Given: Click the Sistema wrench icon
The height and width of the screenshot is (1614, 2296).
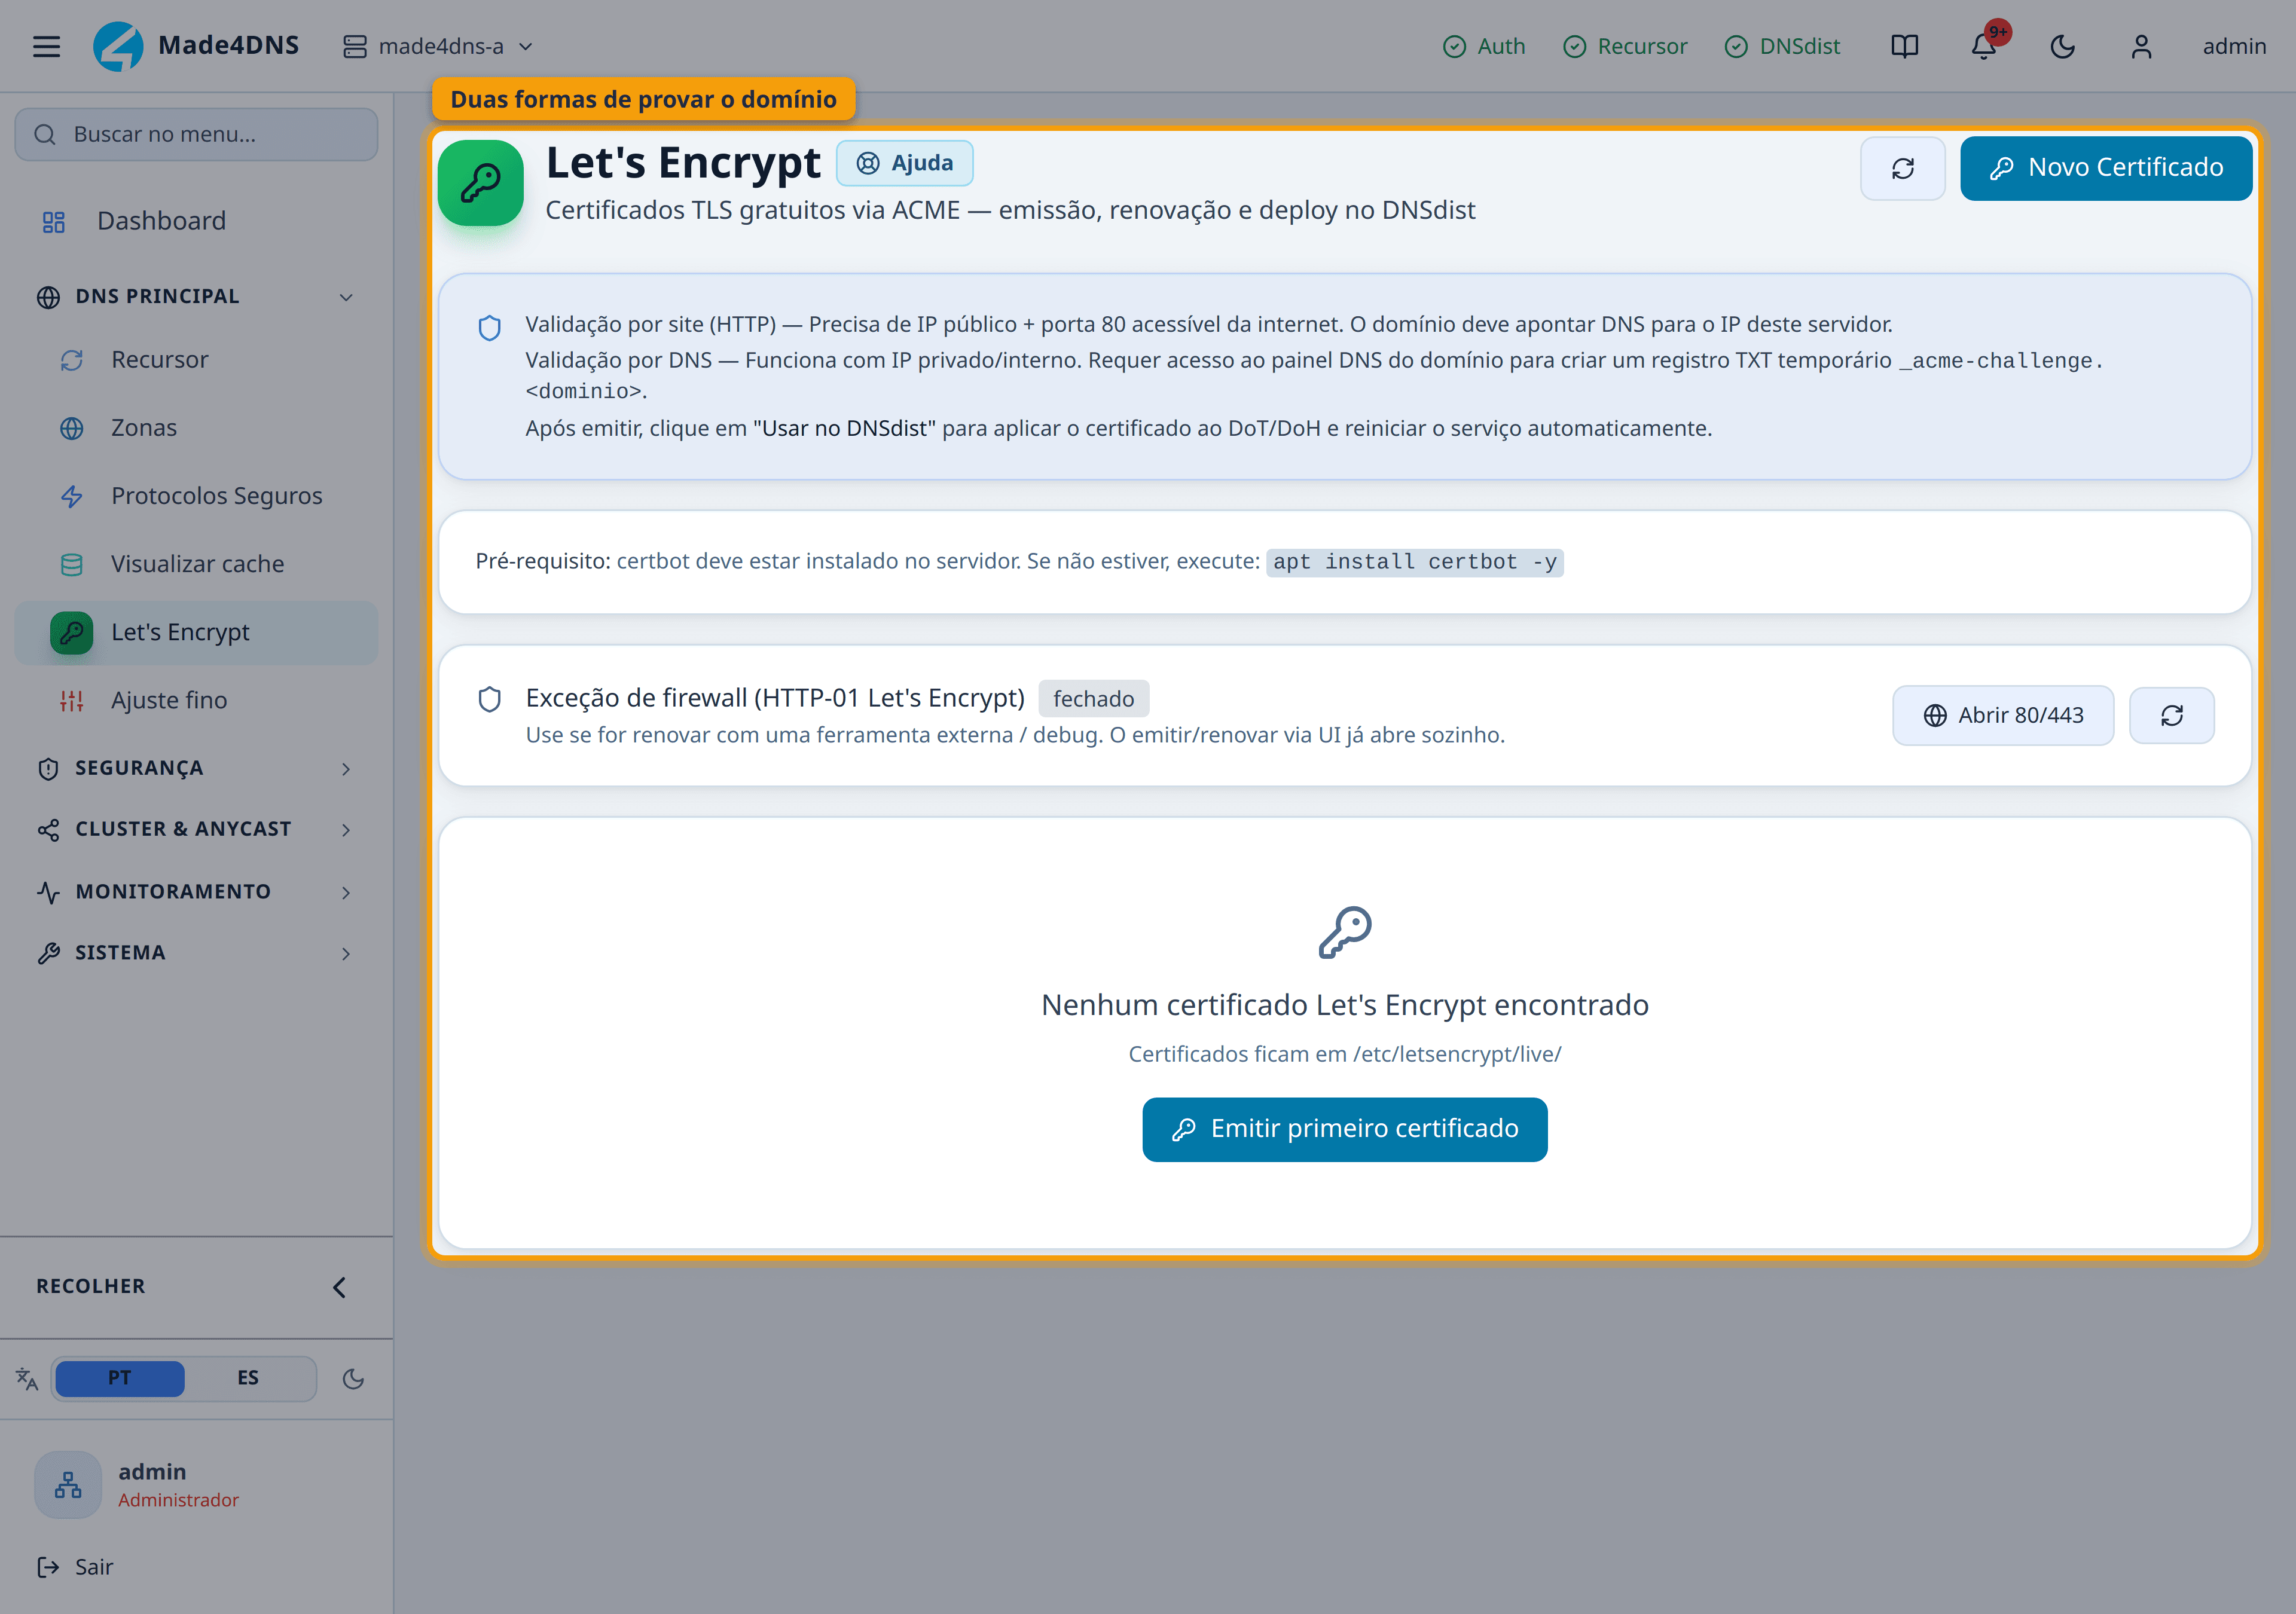Looking at the screenshot, I should (x=48, y=953).
